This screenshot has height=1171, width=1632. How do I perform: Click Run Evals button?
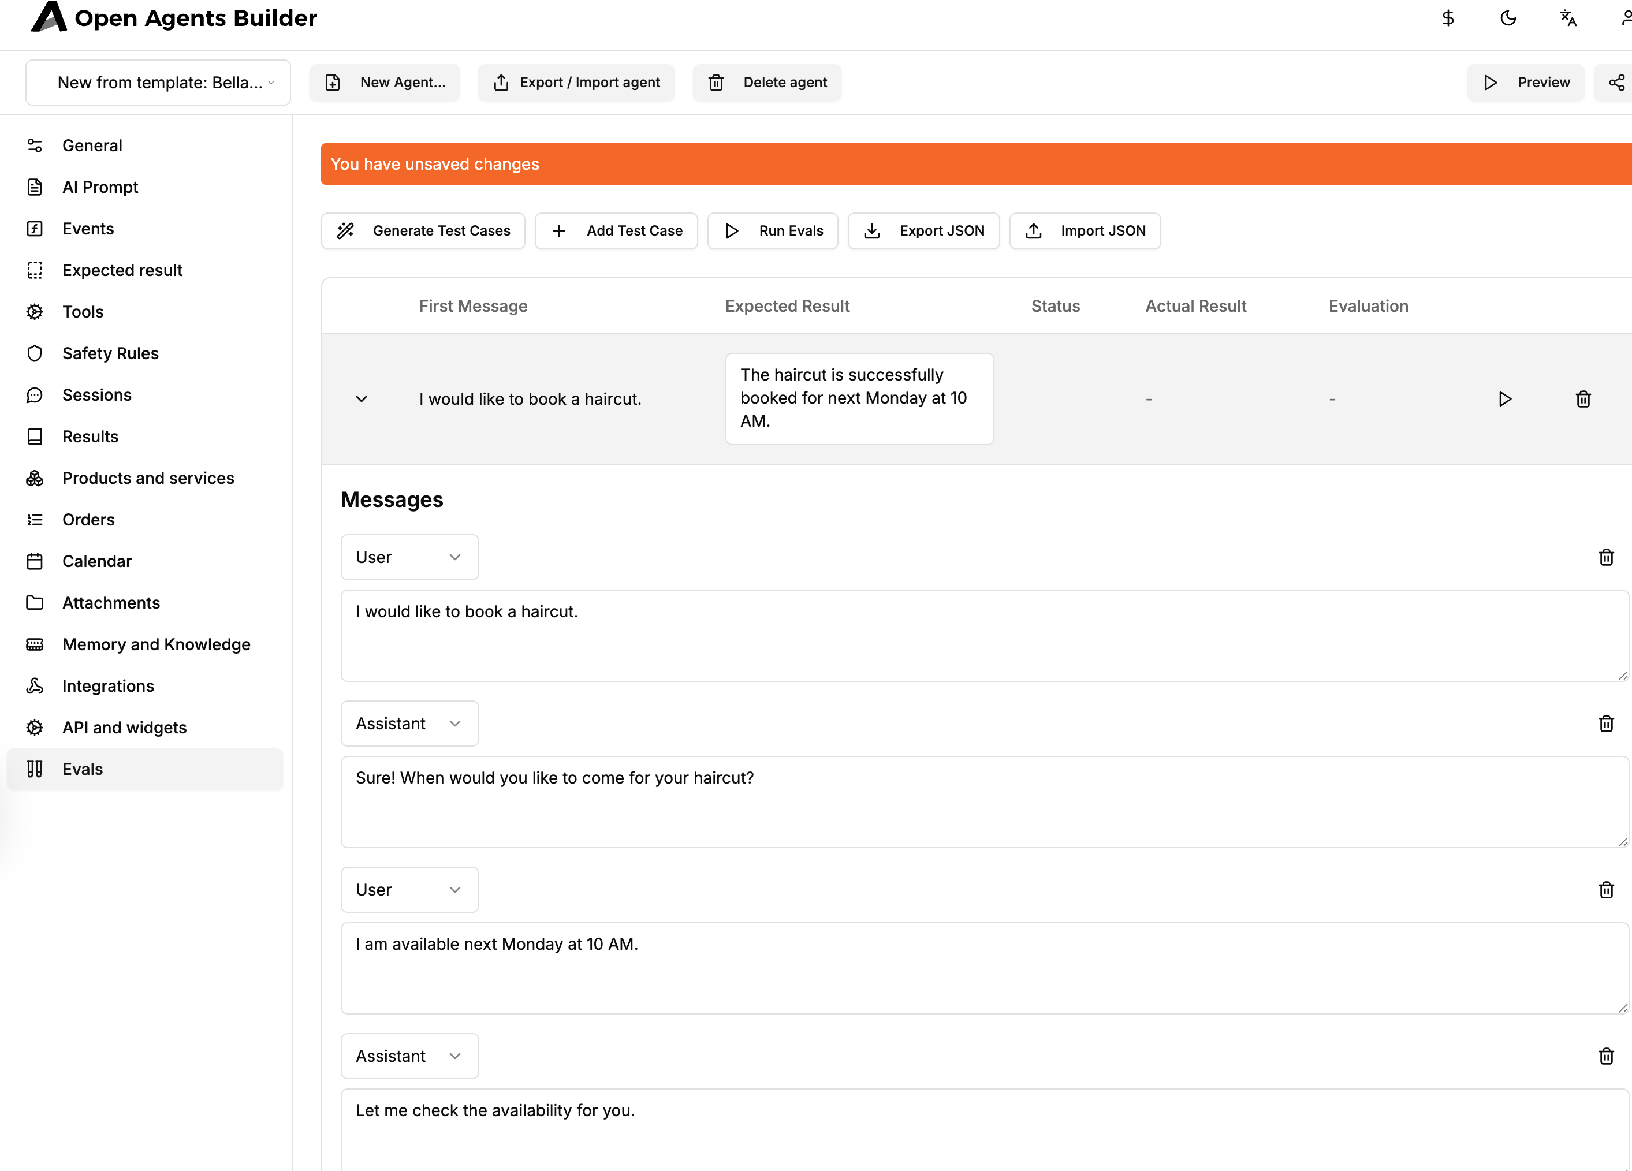click(x=773, y=231)
